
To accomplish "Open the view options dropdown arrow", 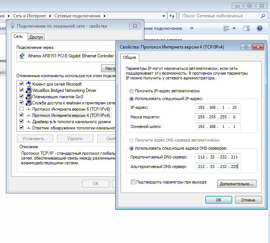I will [234, 28].
